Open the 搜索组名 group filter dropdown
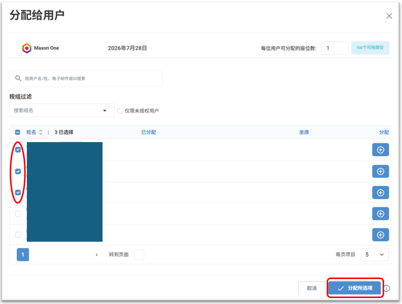The width and height of the screenshot is (402, 304). [x=62, y=110]
